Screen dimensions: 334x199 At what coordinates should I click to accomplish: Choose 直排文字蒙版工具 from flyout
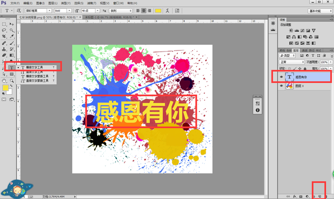(x=37, y=81)
